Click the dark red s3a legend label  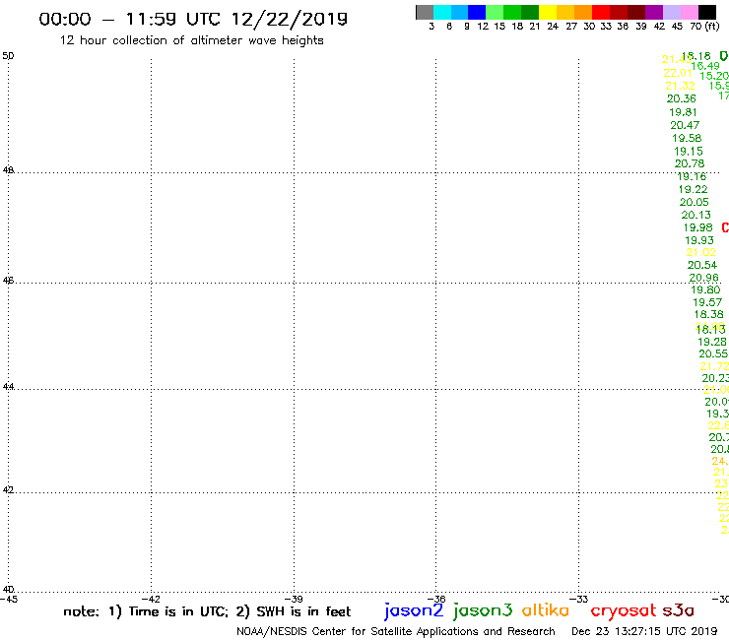coord(678,610)
